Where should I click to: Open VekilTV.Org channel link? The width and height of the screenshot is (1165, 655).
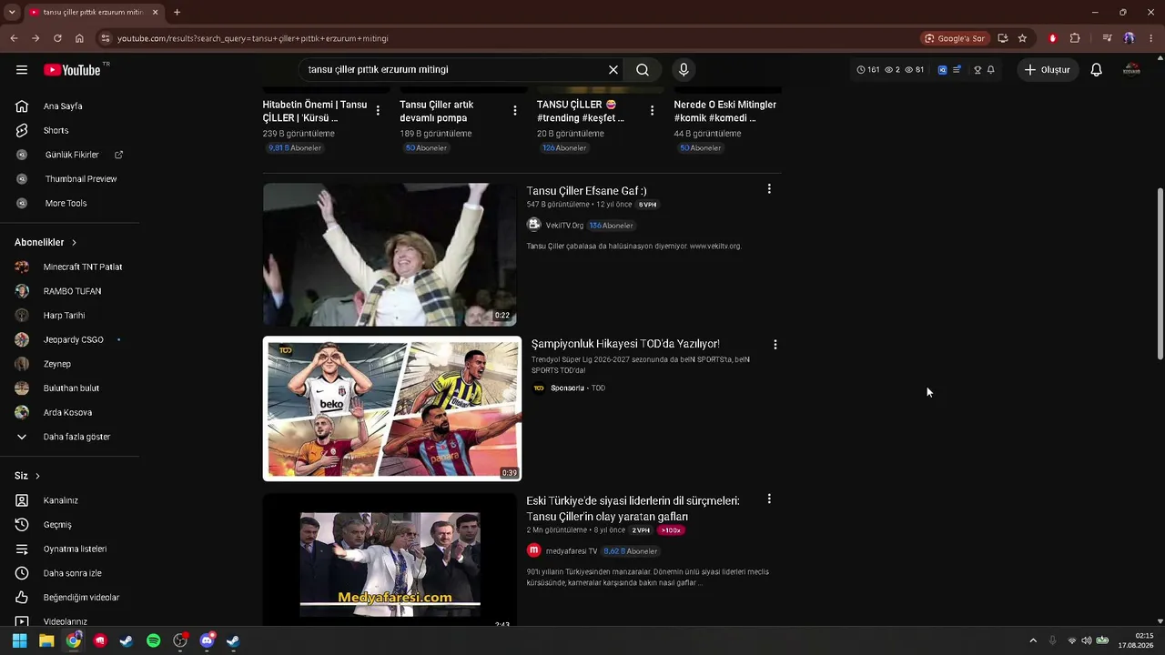pyautogui.click(x=564, y=226)
